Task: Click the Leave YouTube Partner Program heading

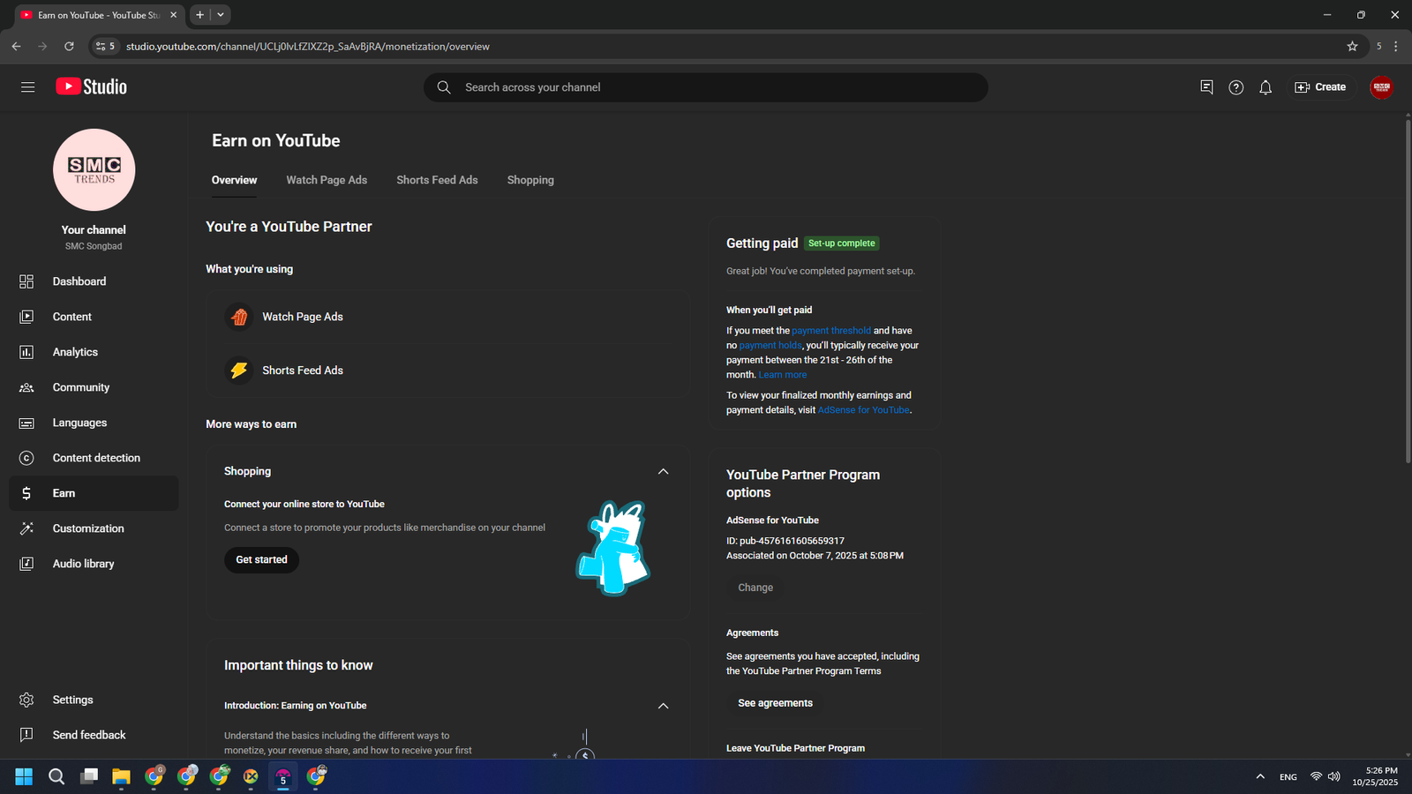Action: pyautogui.click(x=795, y=748)
